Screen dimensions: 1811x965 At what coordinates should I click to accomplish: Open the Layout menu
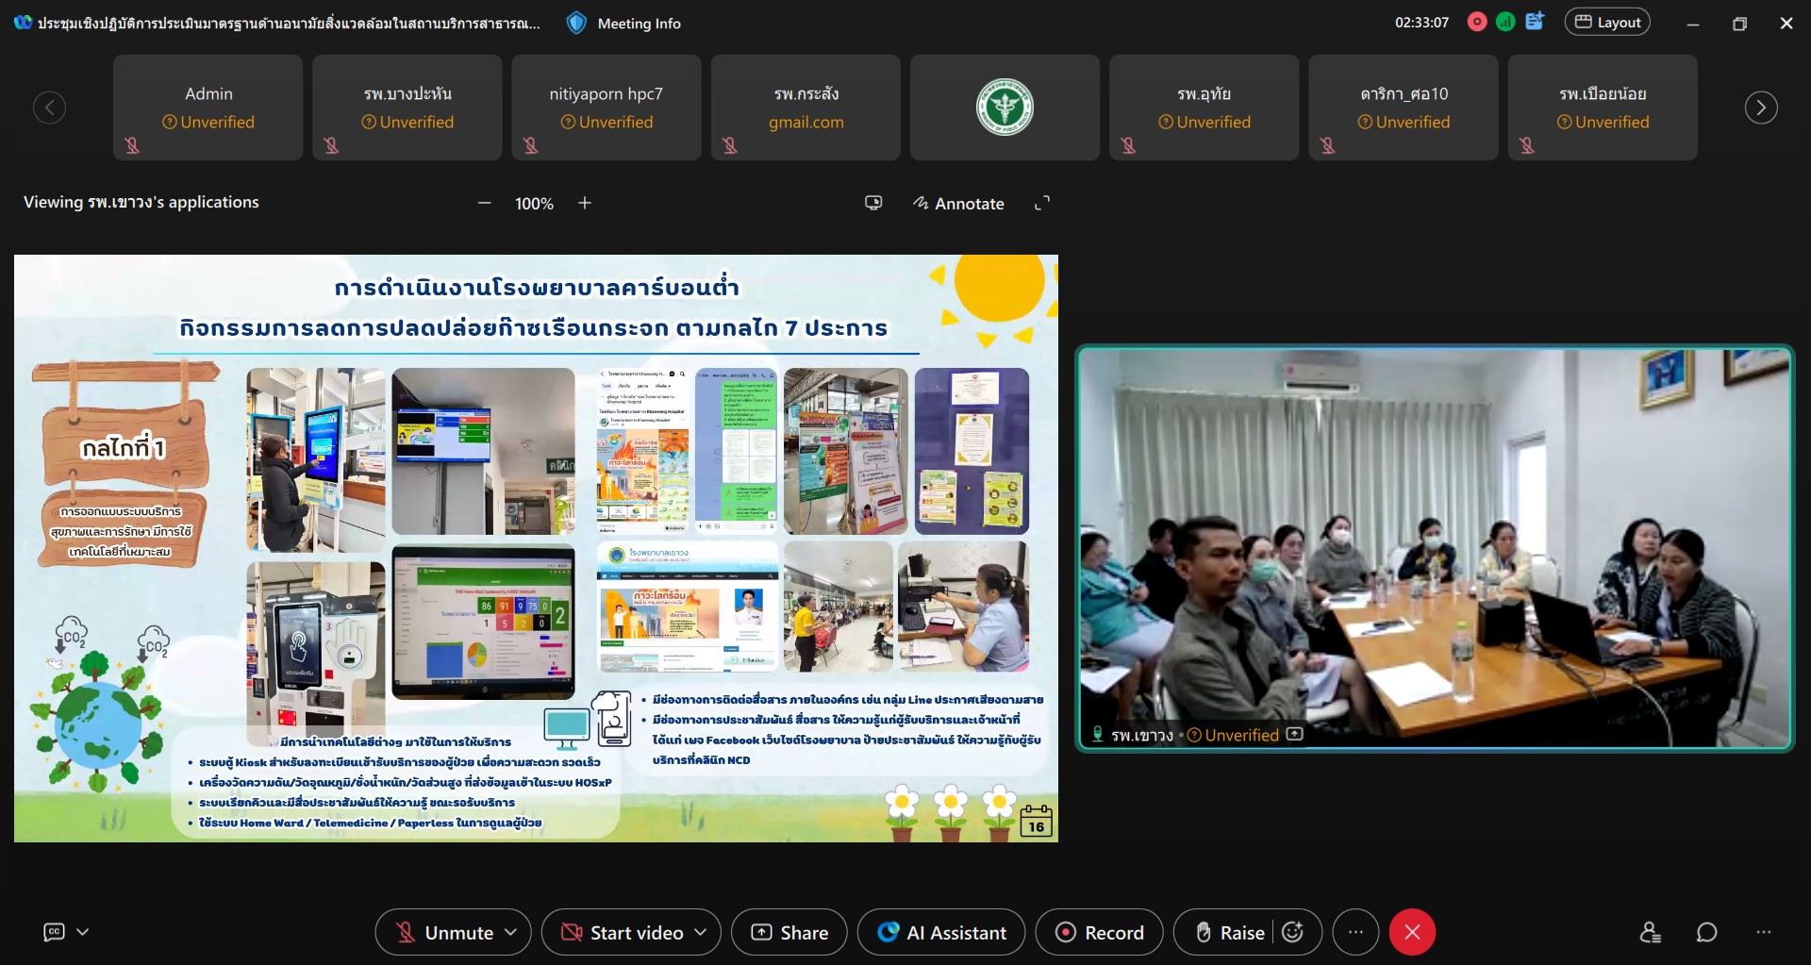click(x=1606, y=23)
